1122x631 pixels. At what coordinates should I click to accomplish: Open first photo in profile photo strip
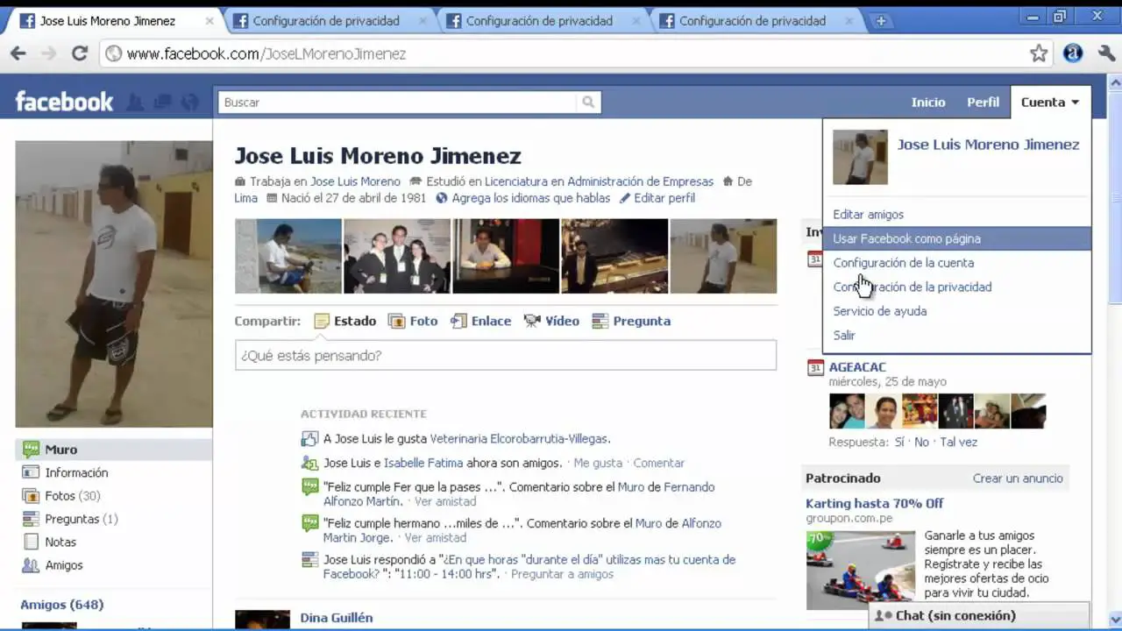click(x=288, y=256)
